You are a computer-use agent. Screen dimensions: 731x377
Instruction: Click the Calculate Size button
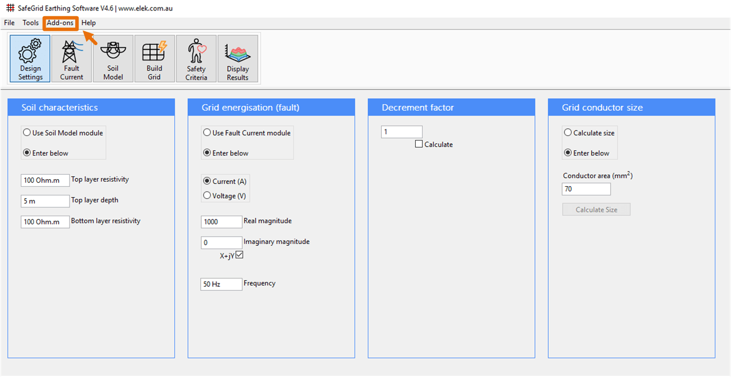[596, 209]
